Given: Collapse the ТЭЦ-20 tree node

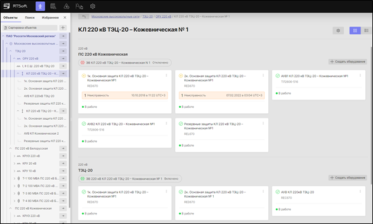Looking at the screenshot, I should [10, 51].
